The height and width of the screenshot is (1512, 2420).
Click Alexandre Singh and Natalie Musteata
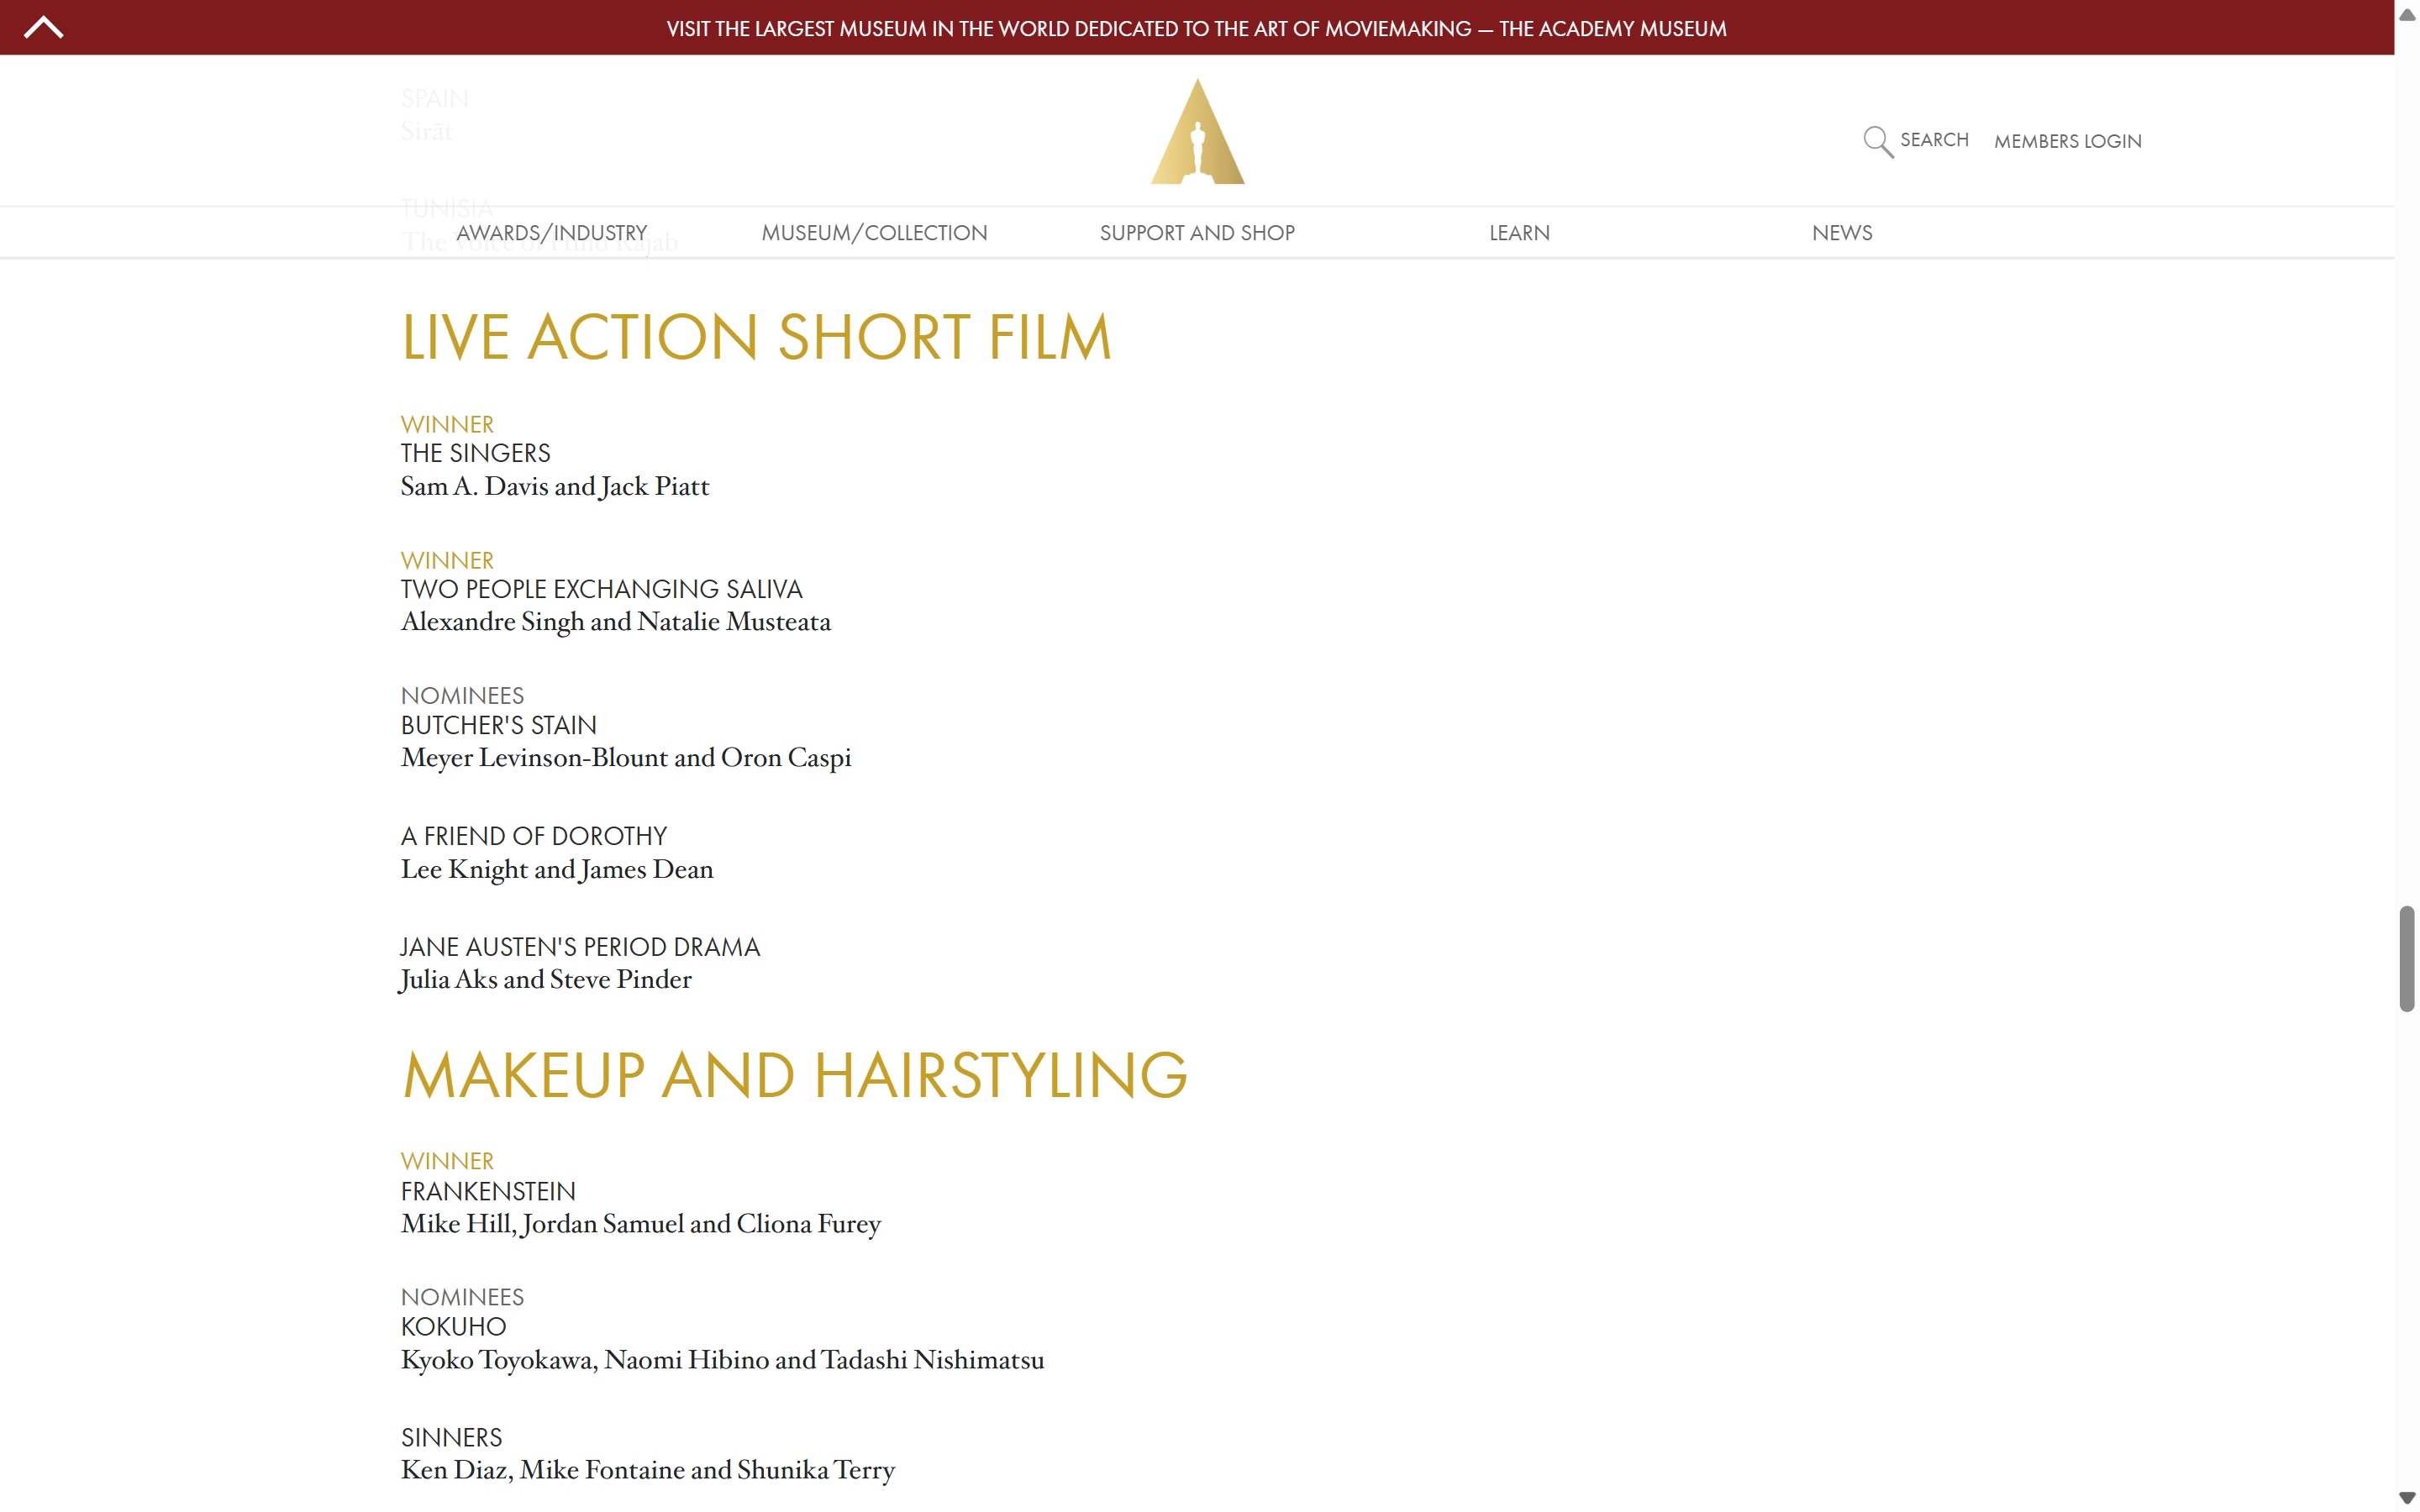pos(616,622)
